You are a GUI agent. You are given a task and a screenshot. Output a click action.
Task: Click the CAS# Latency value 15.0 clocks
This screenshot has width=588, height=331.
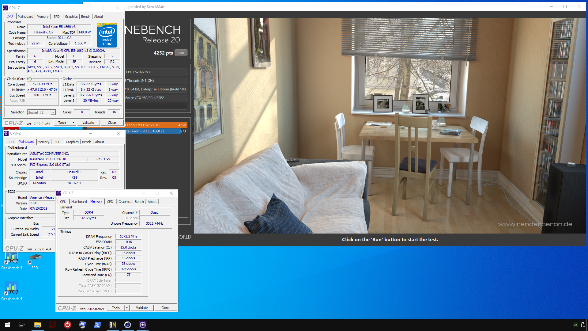pyautogui.click(x=128, y=248)
